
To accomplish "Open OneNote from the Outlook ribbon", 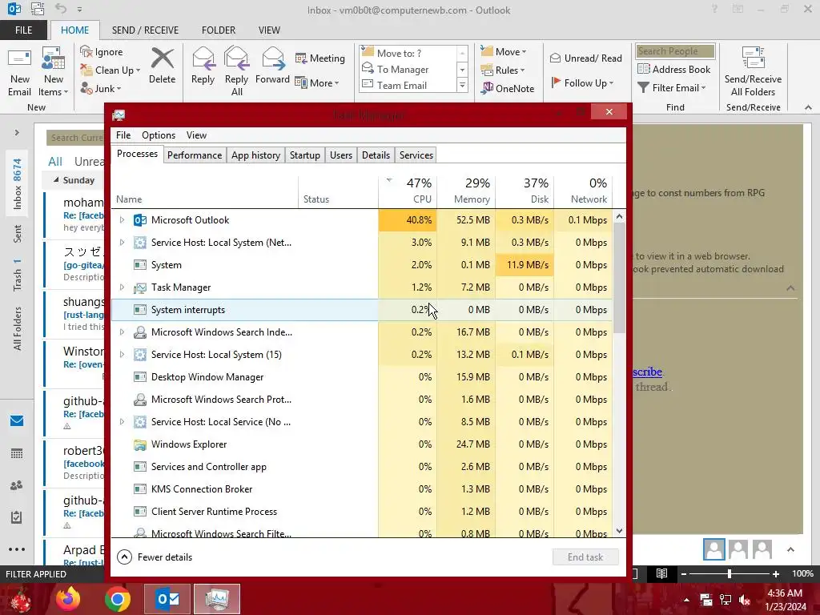I will 508,88.
